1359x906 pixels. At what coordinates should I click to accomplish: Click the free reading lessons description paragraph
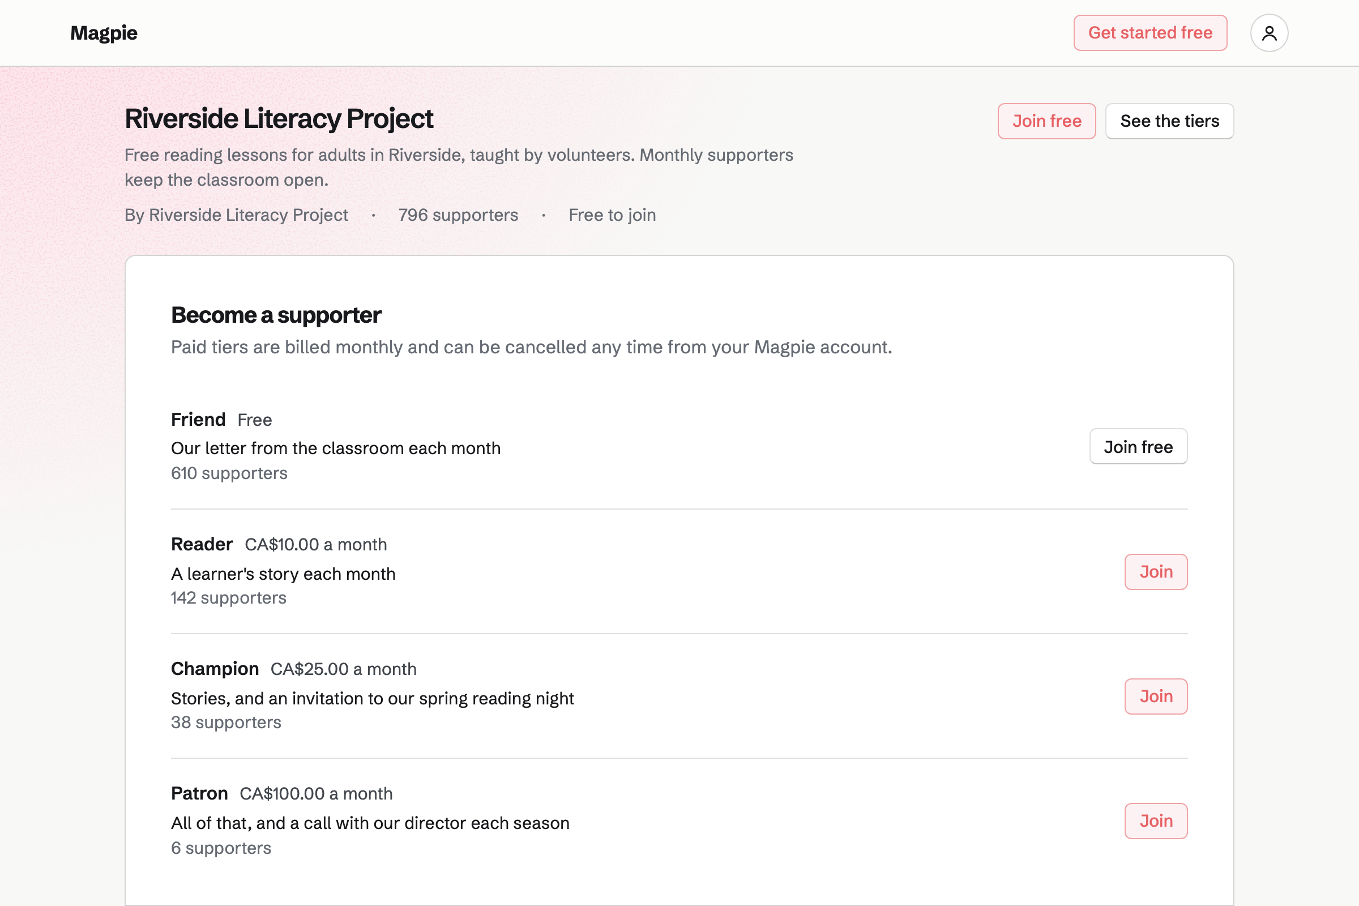459,168
